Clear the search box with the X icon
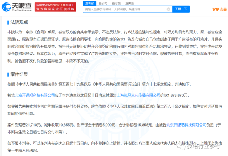228x156 pixels. click(x=168, y=9)
